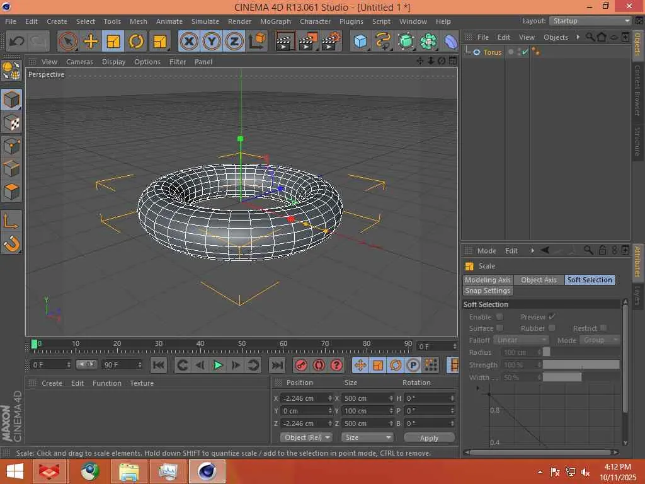The width and height of the screenshot is (645, 484).
Task: Switch to the Modeling Axis tab
Action: pyautogui.click(x=488, y=280)
